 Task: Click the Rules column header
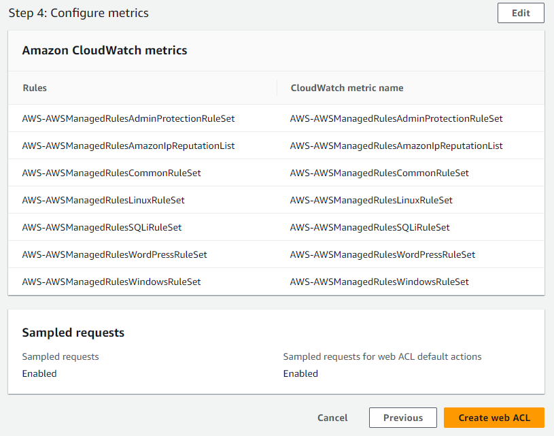[x=35, y=88]
